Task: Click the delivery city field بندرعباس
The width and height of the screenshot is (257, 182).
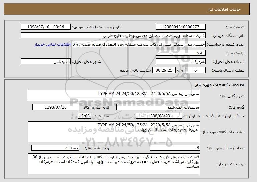Action: tap(46, 62)
